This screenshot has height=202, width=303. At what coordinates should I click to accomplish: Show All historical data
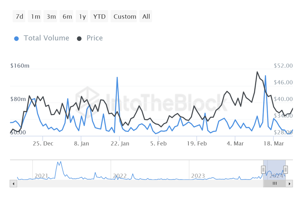click(x=146, y=16)
